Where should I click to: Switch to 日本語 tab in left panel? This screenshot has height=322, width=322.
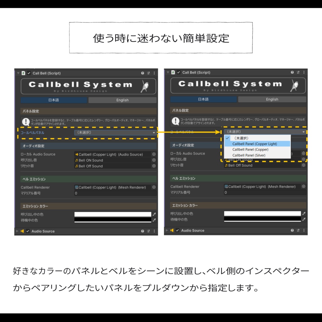(54, 100)
